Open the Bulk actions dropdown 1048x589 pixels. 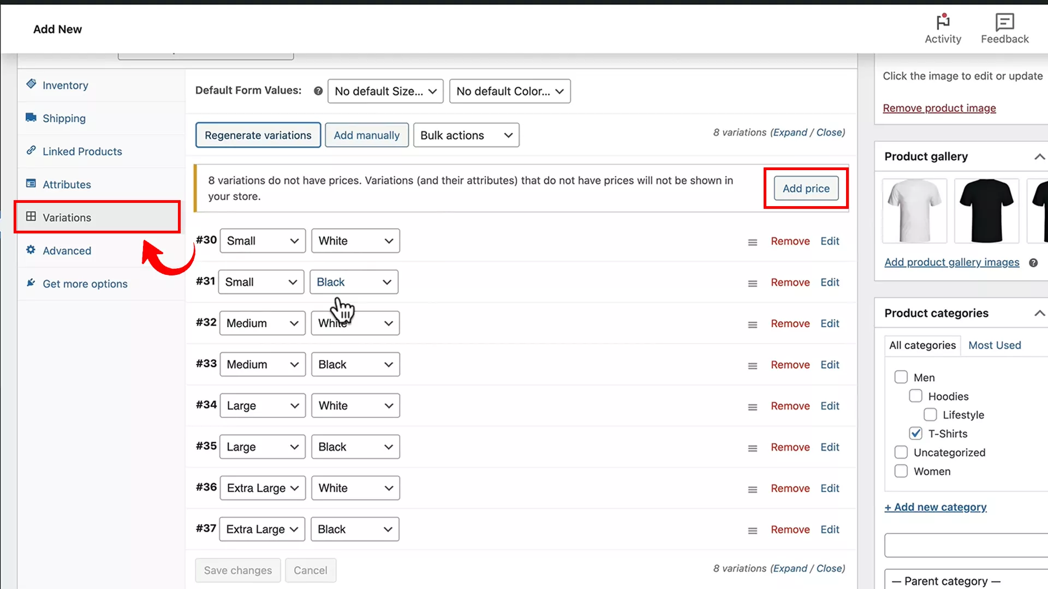(466, 135)
